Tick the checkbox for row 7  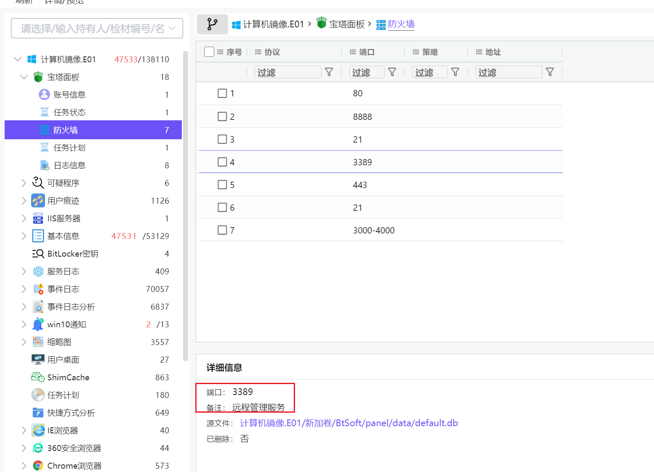coord(222,230)
